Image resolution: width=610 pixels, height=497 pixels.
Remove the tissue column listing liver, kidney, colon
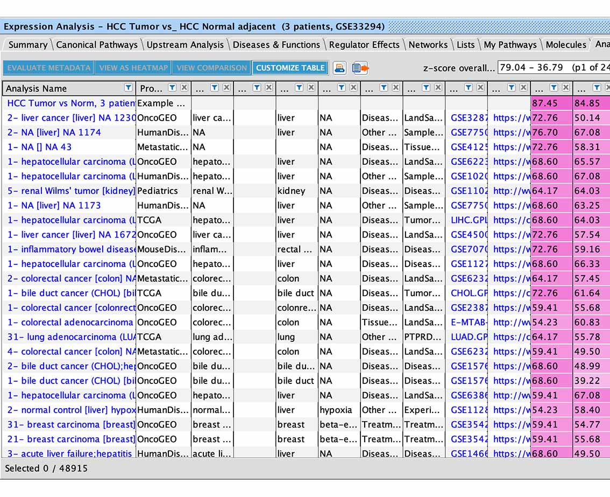point(311,88)
